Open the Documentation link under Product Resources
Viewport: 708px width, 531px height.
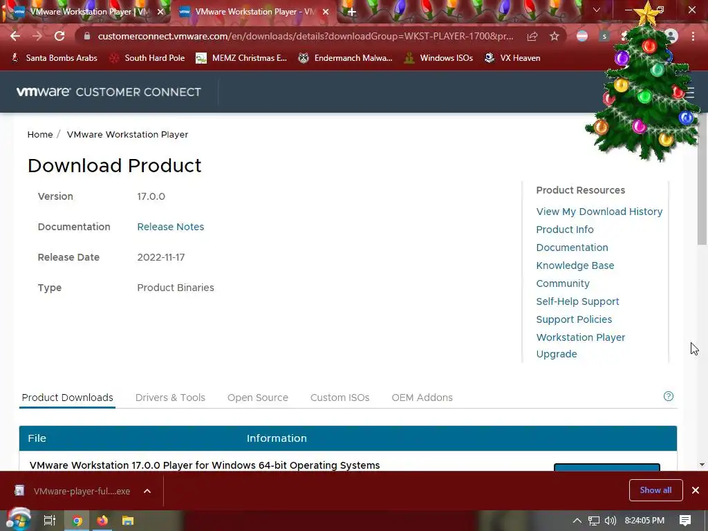(x=572, y=248)
